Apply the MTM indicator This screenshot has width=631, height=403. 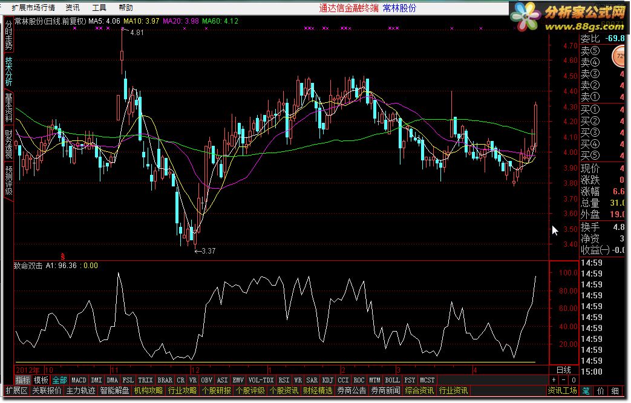click(374, 380)
